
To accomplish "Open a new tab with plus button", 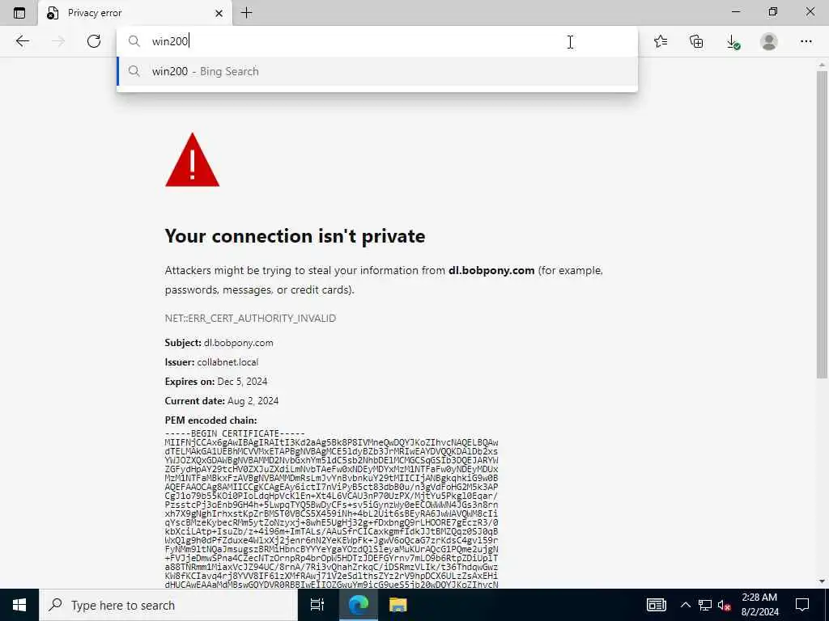I will [x=246, y=13].
